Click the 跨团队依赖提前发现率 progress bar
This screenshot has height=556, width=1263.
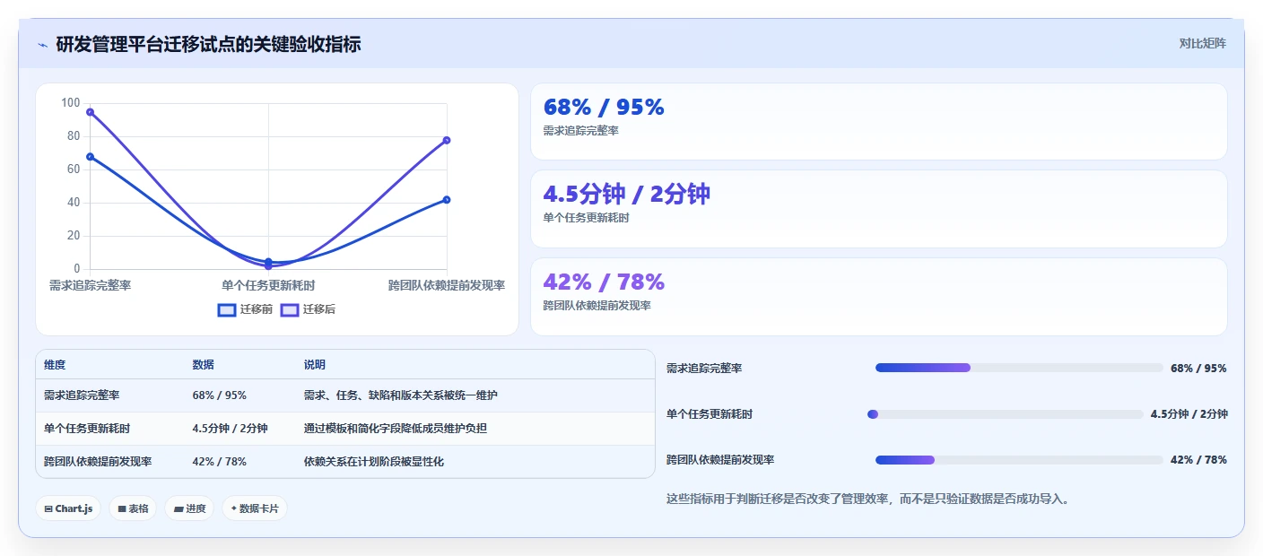click(1019, 460)
